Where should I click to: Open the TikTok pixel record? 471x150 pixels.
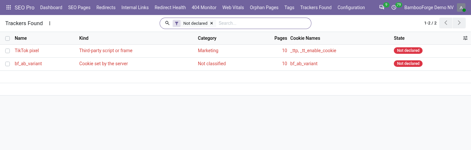click(x=27, y=51)
